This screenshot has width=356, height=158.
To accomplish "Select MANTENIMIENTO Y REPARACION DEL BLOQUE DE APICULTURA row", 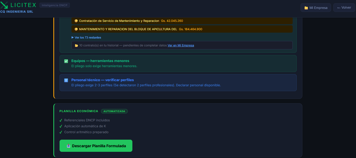I will click(x=182, y=29).
